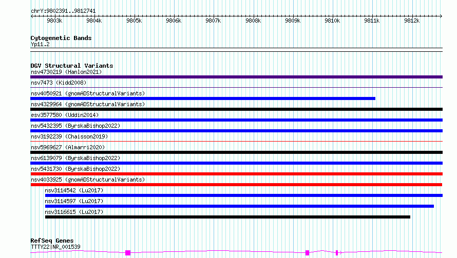The width and height of the screenshot is (457, 258).
Task: Select red bar under nsv4033925
Action: point(236,185)
